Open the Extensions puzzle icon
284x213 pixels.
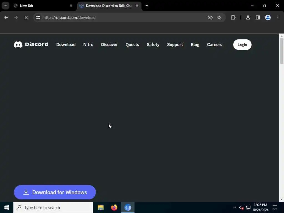[x=233, y=17]
